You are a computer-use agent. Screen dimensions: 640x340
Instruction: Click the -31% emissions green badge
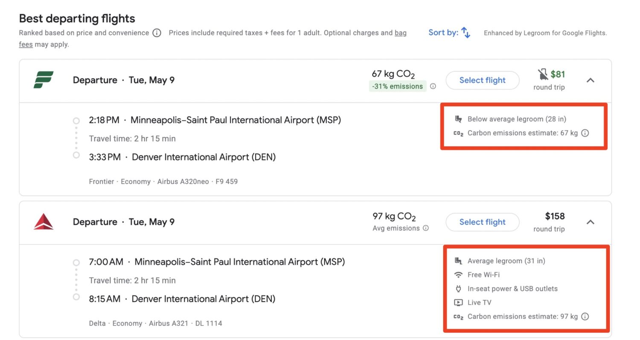[397, 86]
